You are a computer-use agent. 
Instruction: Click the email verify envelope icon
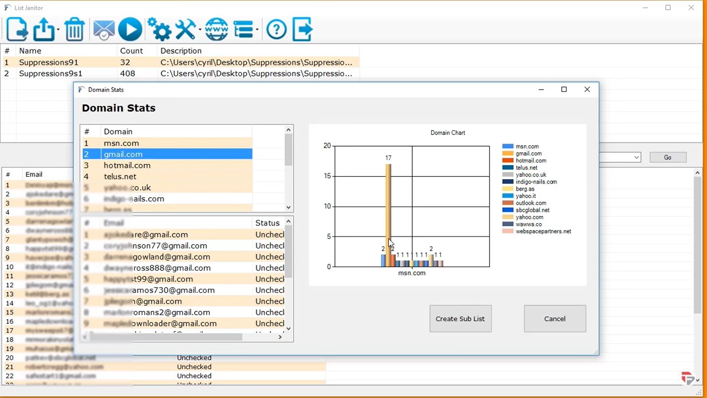pyautogui.click(x=103, y=29)
